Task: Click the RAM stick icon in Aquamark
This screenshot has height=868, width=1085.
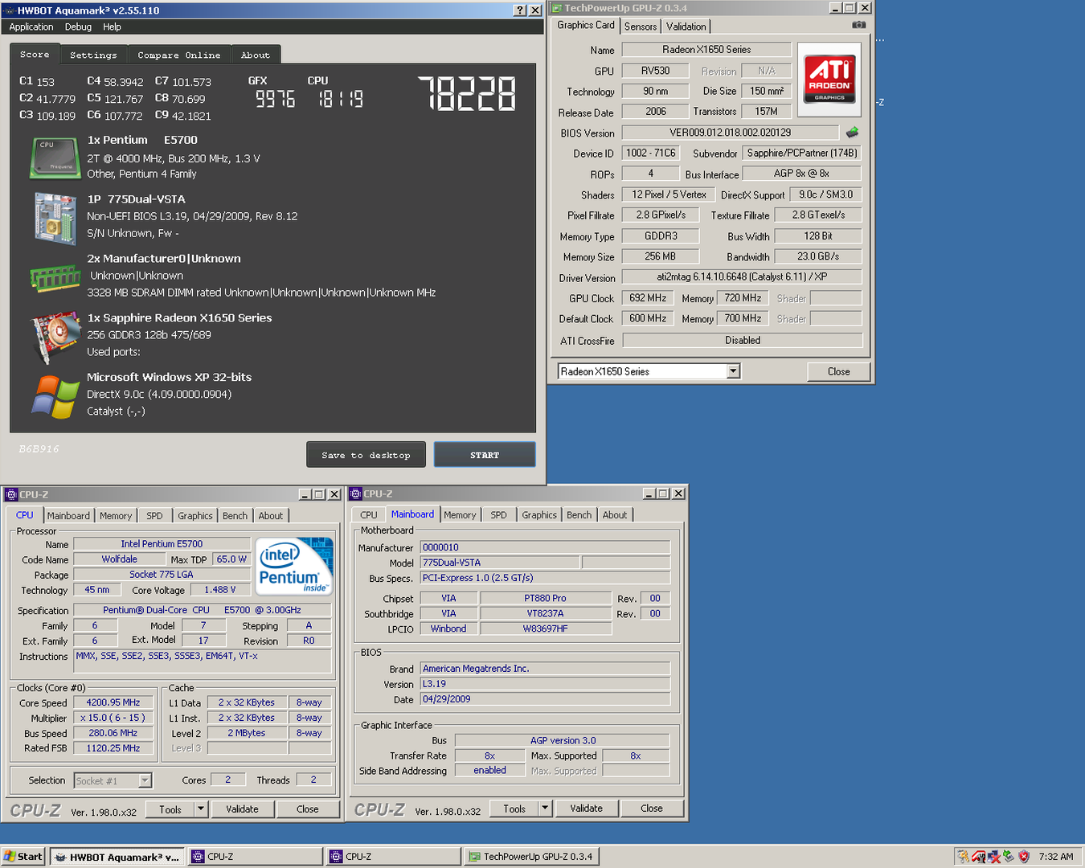Action: [x=55, y=278]
